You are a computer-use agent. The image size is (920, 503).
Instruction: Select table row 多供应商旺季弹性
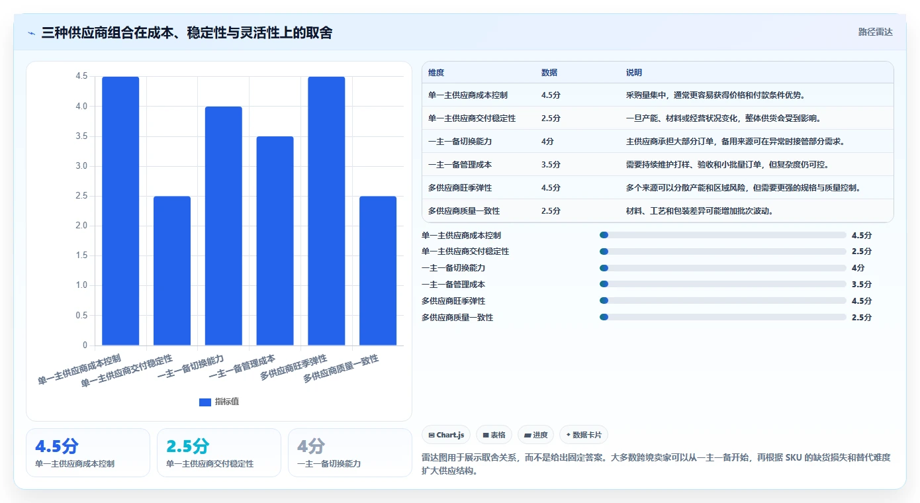tap(657, 187)
